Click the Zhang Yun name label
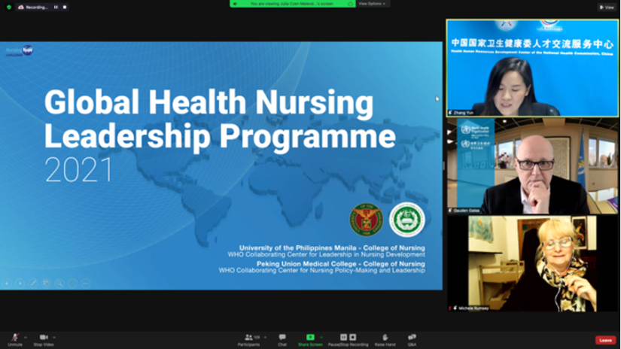 tap(464, 113)
